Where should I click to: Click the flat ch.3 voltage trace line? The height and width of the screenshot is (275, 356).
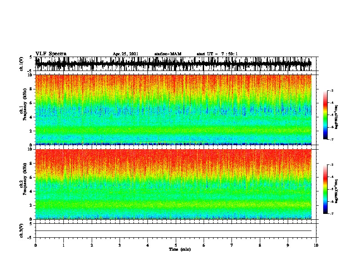point(174,231)
